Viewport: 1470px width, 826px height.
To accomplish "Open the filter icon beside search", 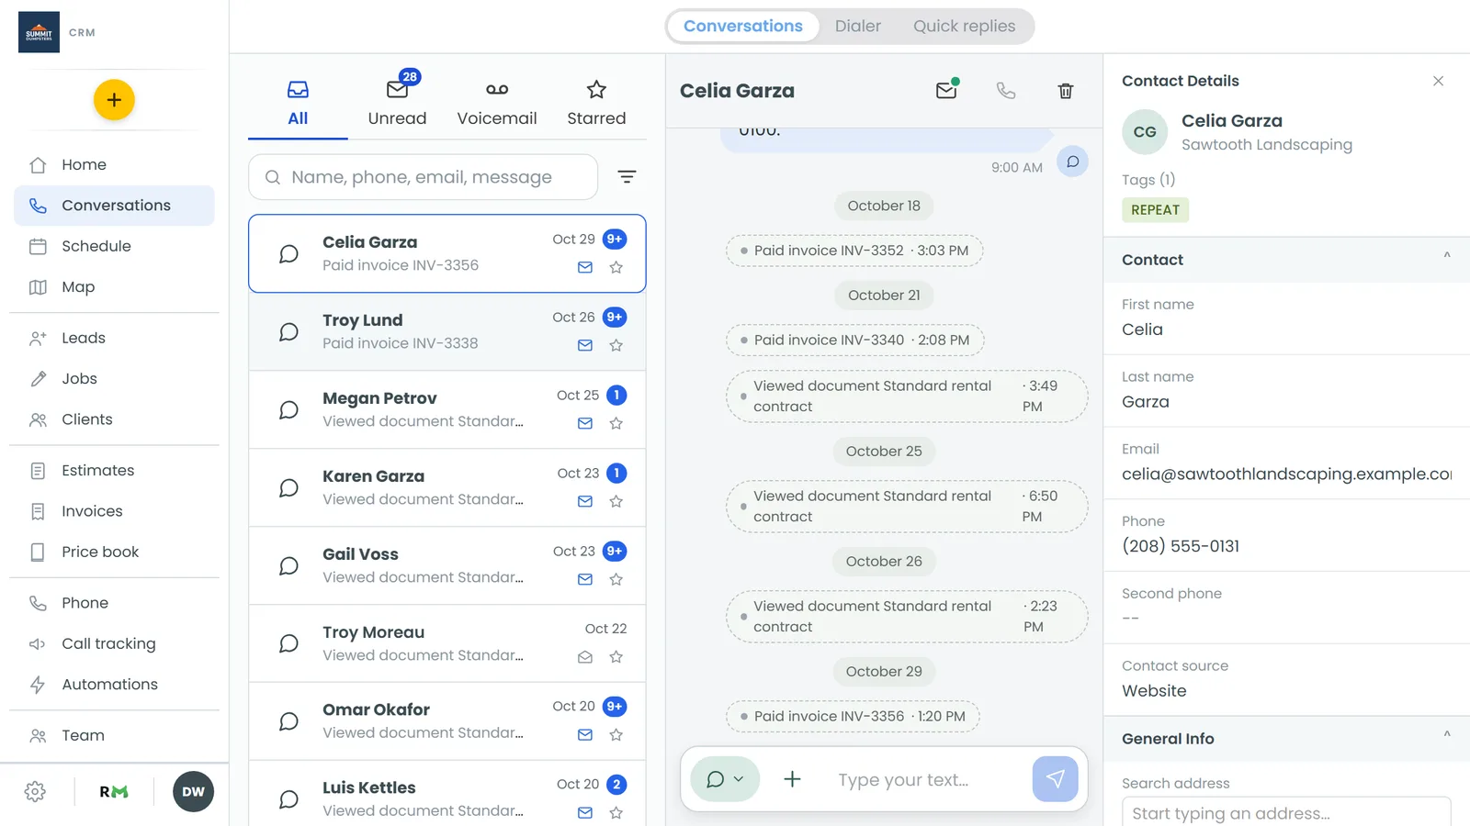I will (627, 176).
